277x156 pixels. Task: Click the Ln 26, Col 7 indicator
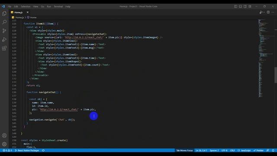tap(201, 150)
